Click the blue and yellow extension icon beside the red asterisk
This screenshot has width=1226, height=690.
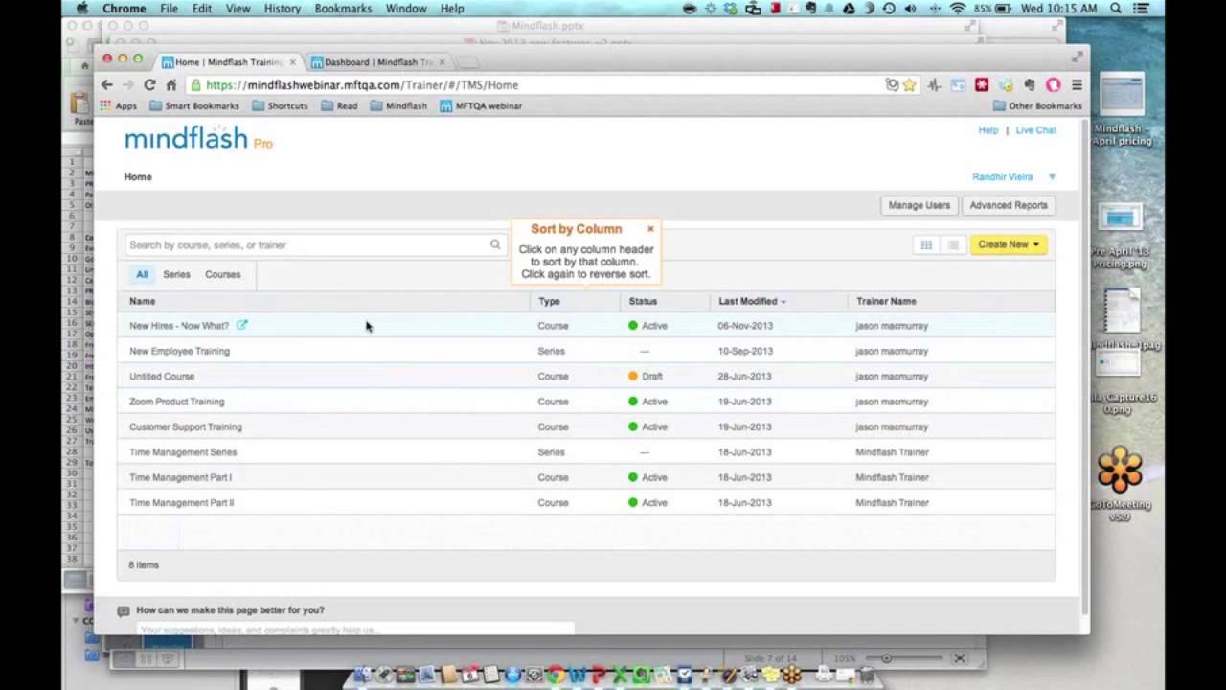pos(1006,84)
